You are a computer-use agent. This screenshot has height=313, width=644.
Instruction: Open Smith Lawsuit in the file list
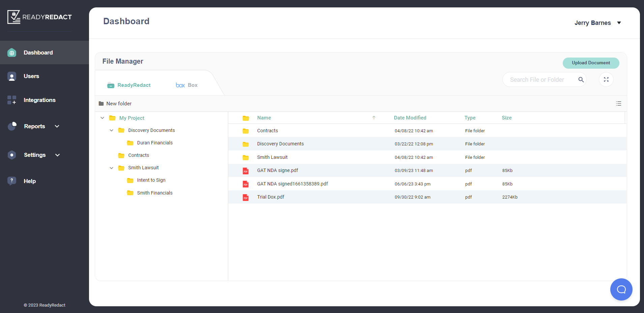coord(272,157)
